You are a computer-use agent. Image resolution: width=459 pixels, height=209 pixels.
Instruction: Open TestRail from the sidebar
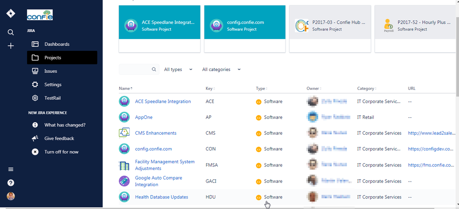[x=62, y=98]
